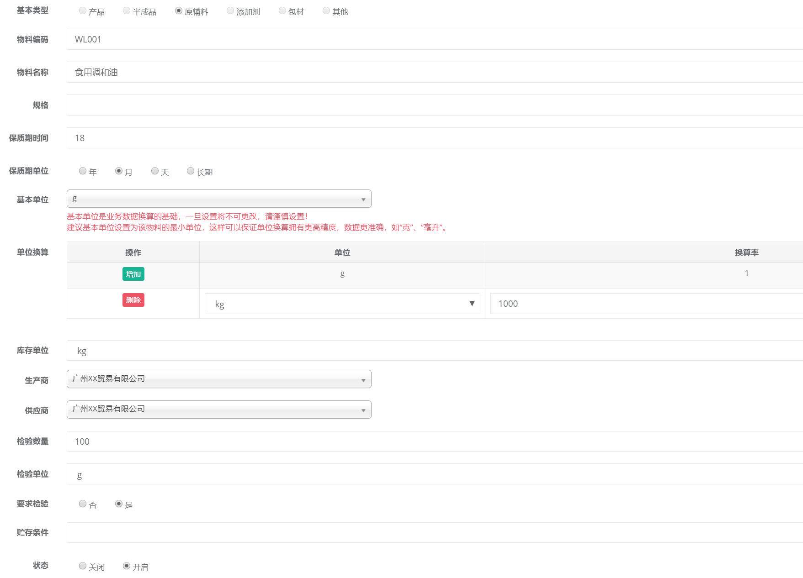Open the 基本单位 dropdown
Screen dimensions: 803x578
(219, 199)
